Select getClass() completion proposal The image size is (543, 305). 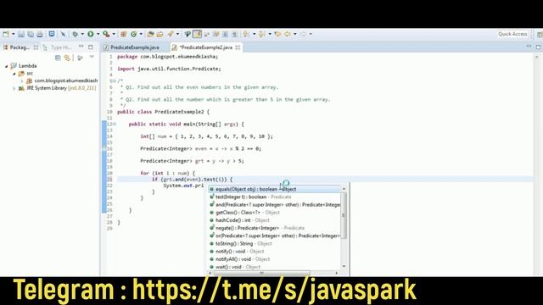click(275, 213)
